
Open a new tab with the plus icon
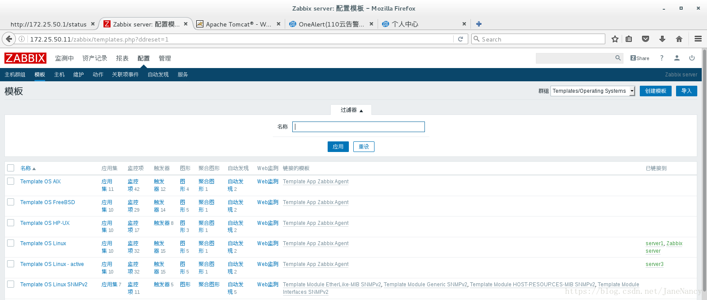pyautogui.click(x=479, y=24)
